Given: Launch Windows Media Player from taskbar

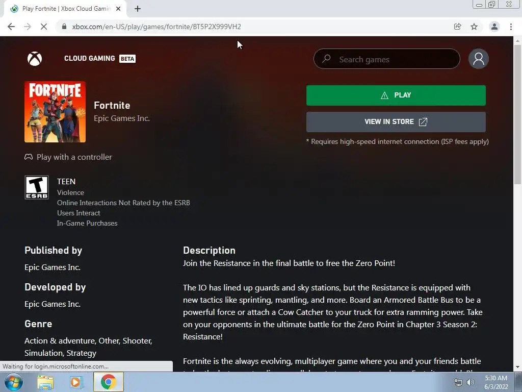Looking at the screenshot, I should [76, 382].
